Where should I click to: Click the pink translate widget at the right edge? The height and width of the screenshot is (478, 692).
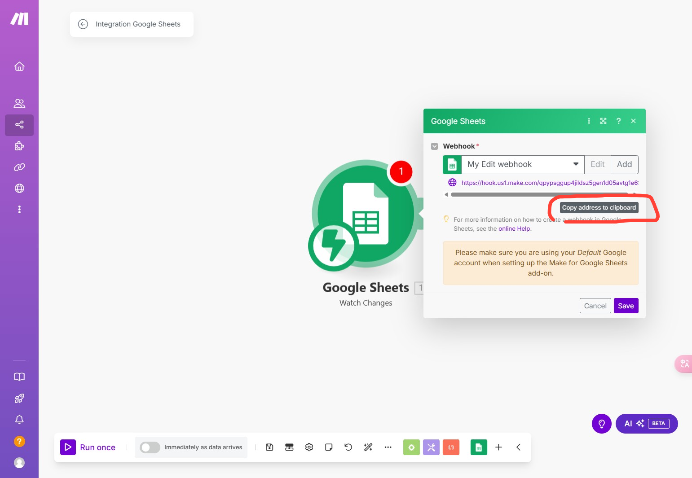tap(684, 364)
